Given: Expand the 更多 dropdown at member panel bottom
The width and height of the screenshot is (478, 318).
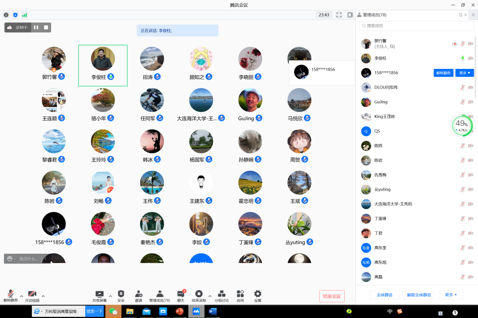Looking at the screenshot, I should pos(451,295).
